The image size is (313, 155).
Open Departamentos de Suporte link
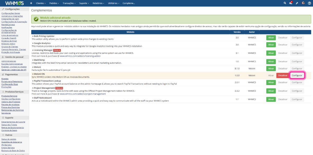pos(13,122)
